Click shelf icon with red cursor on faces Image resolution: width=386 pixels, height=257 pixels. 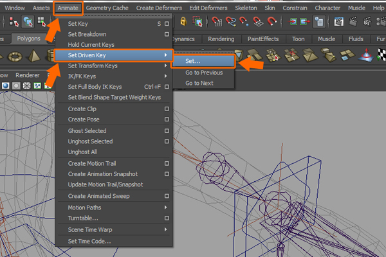(x=273, y=55)
